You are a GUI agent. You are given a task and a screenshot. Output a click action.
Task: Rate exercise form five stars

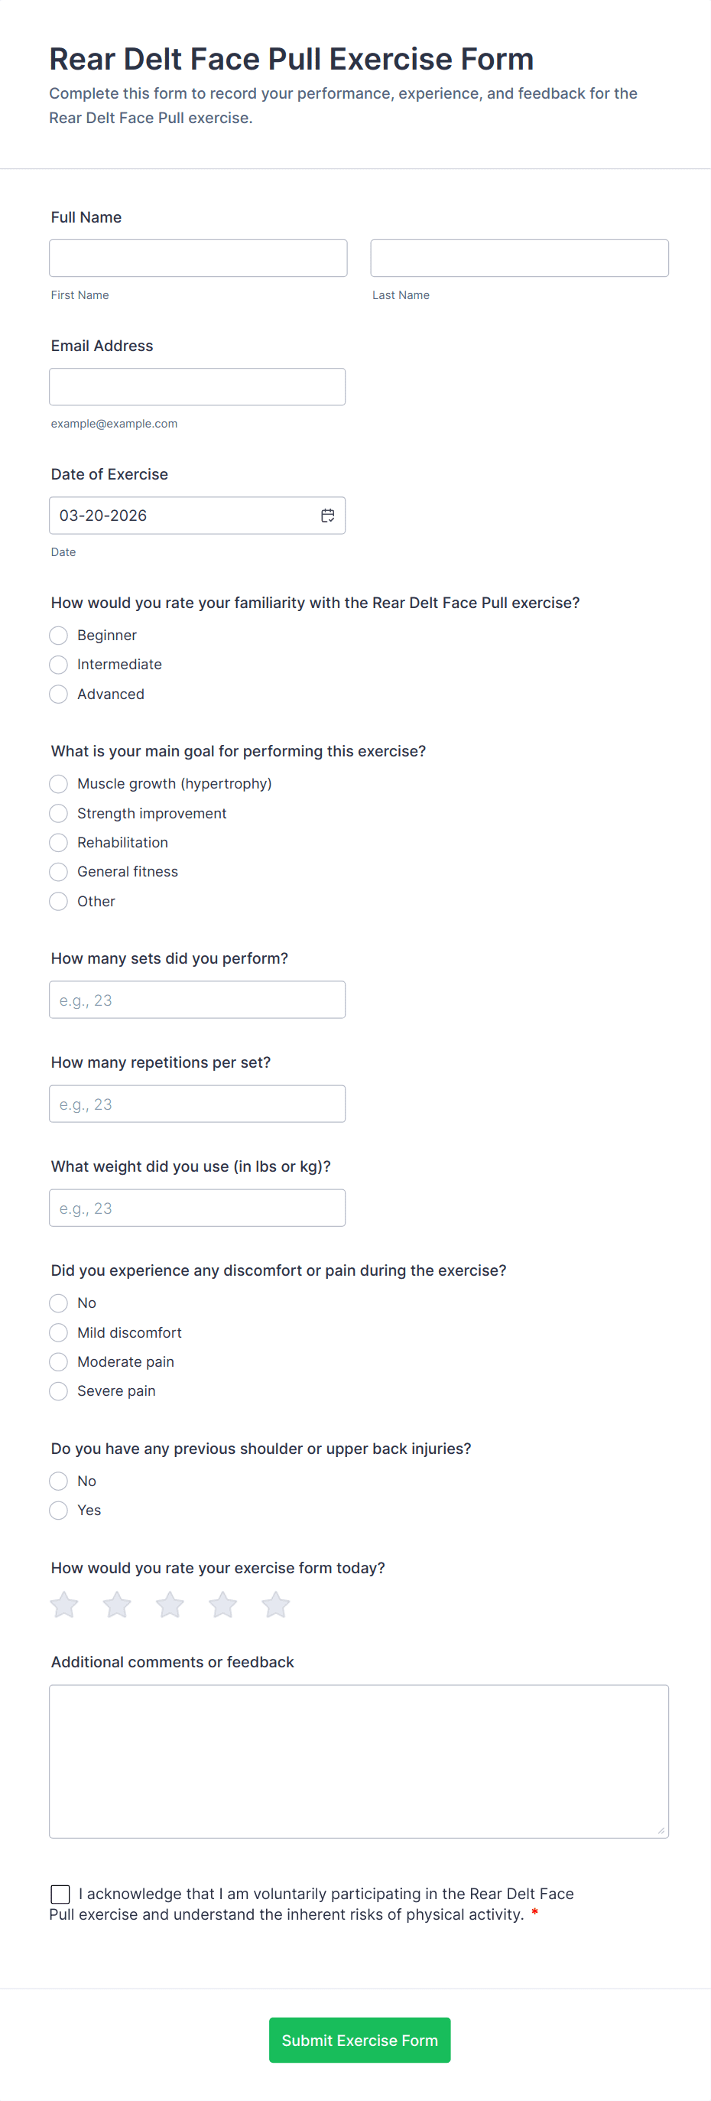click(275, 1605)
